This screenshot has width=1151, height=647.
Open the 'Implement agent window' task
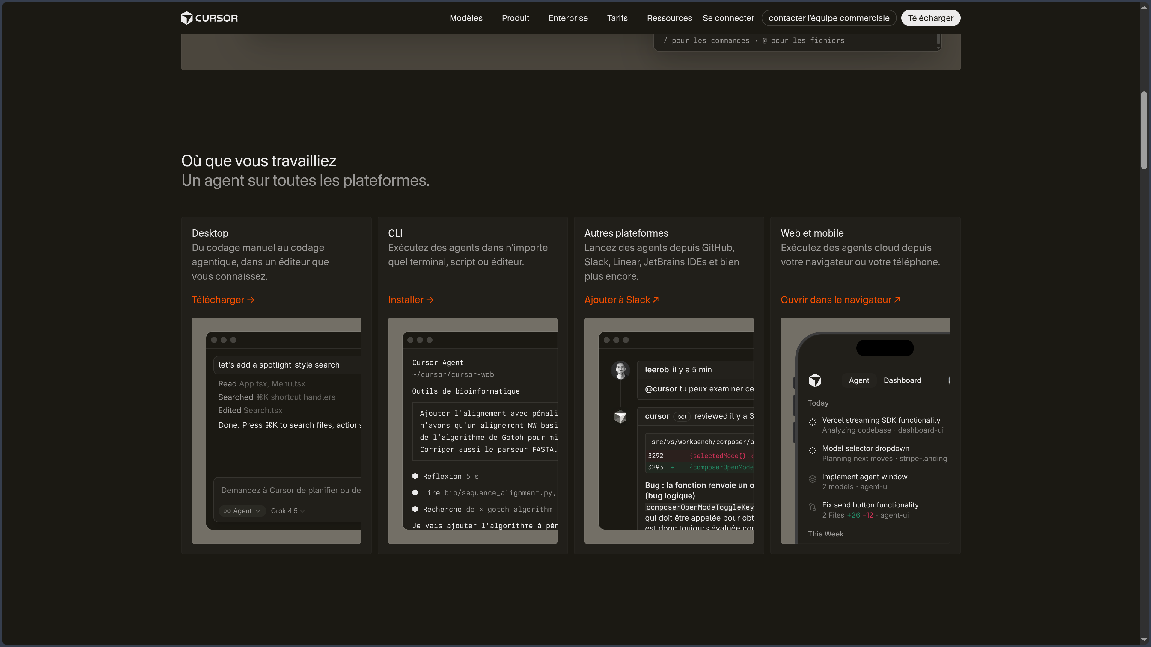coord(879,481)
